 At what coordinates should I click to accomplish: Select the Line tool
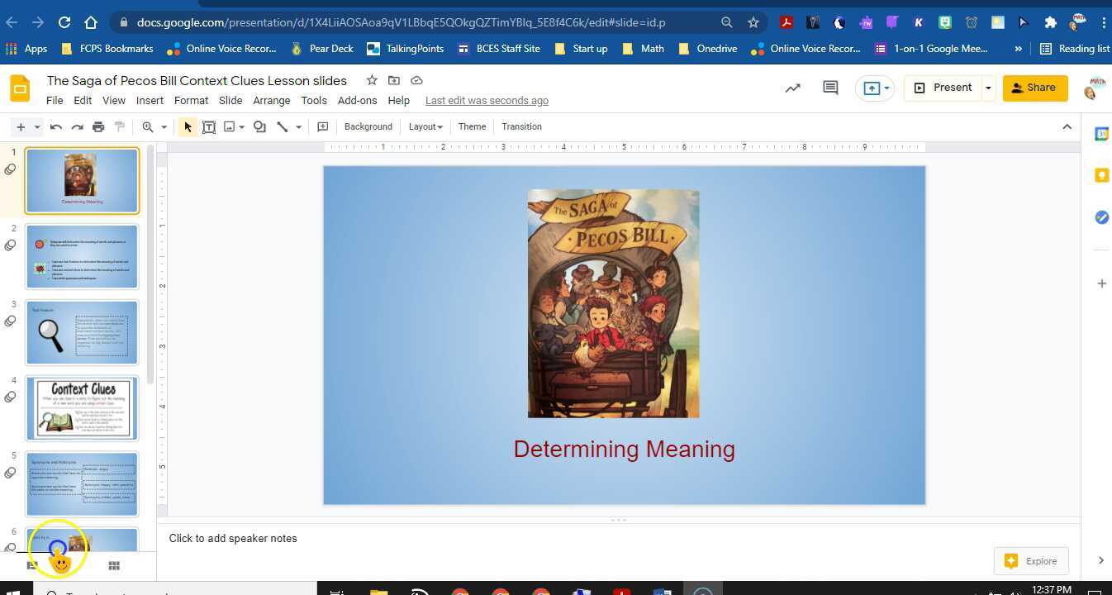coord(281,126)
